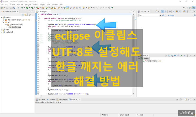The image size is (196, 117).
Task: Click the Open Perspective icon
Action: 189,8
